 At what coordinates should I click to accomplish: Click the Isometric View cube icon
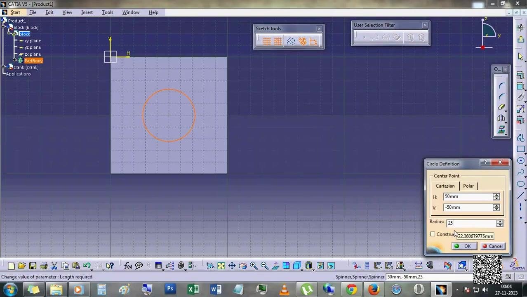tap(297, 266)
